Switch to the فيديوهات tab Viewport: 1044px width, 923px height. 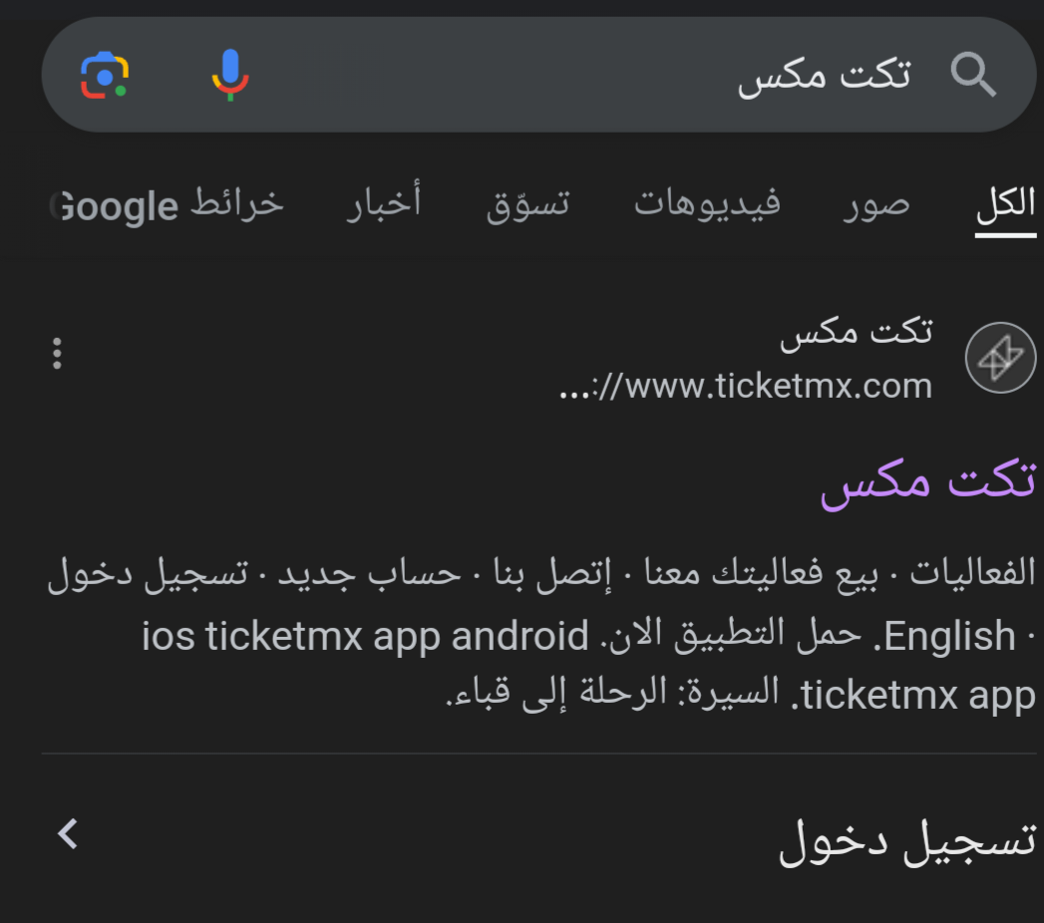706,202
